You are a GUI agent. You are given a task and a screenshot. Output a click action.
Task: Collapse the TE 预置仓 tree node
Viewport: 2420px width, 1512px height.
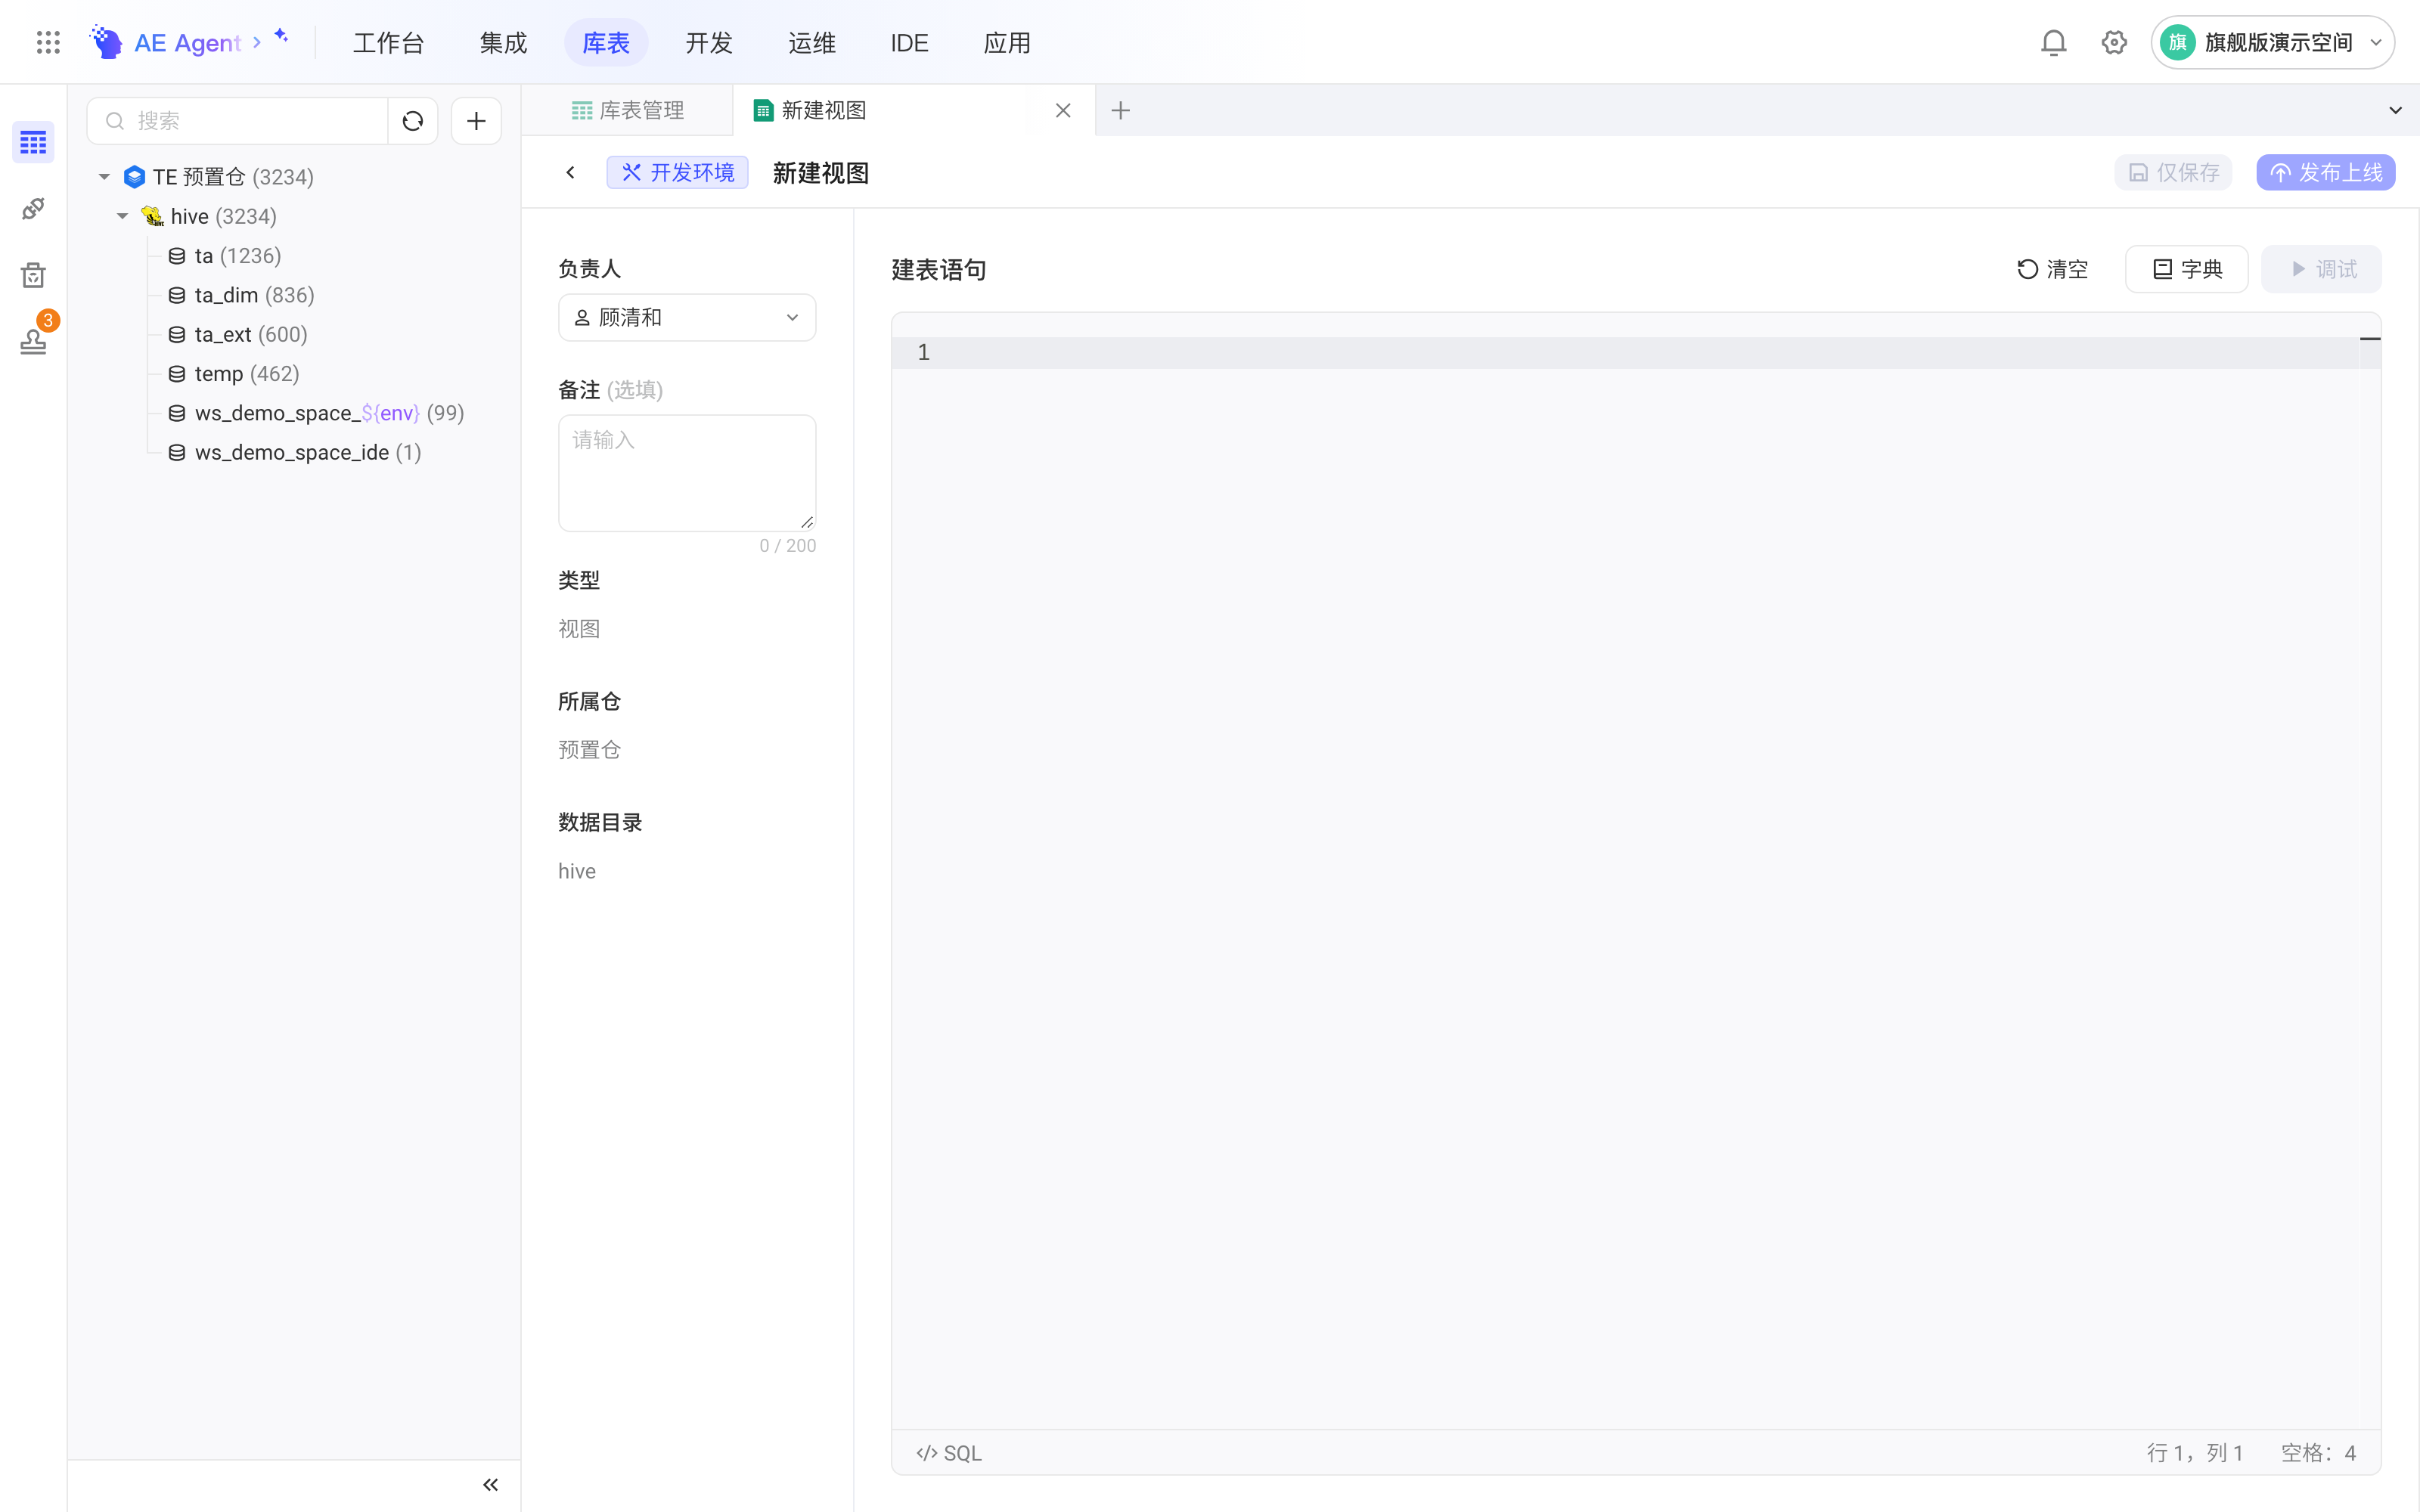pyautogui.click(x=104, y=177)
